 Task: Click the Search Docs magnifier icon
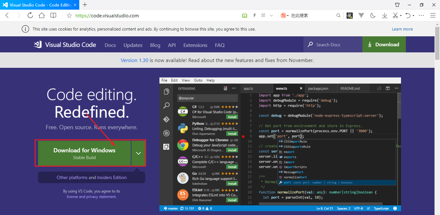click(310, 45)
